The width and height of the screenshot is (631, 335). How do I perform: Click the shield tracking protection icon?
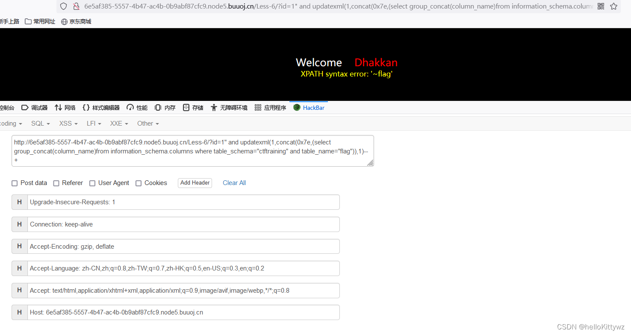point(63,6)
